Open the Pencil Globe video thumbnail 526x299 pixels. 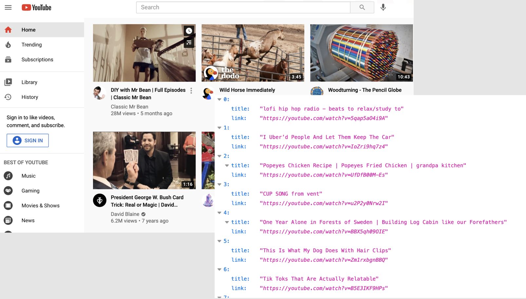[x=362, y=53]
